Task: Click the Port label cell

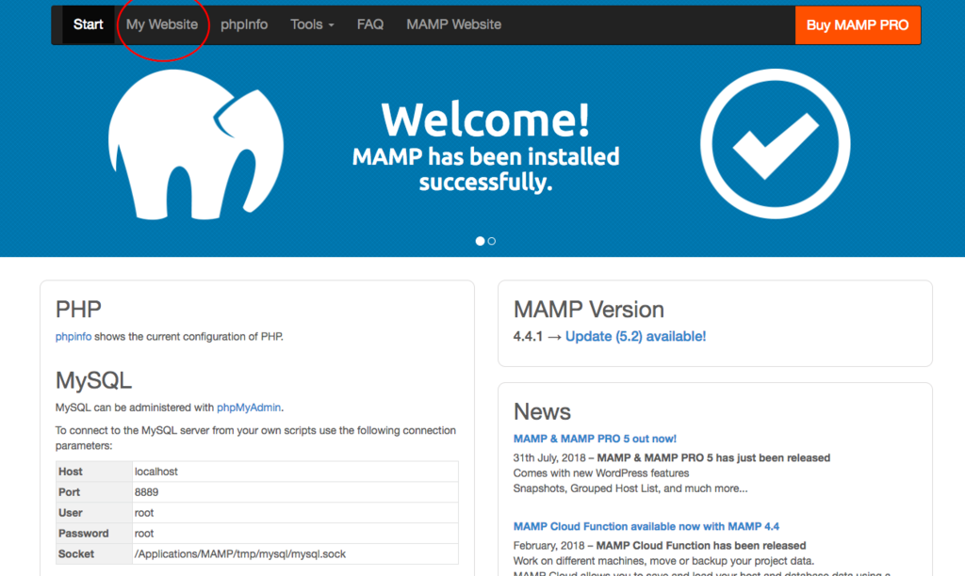Action: click(94, 492)
